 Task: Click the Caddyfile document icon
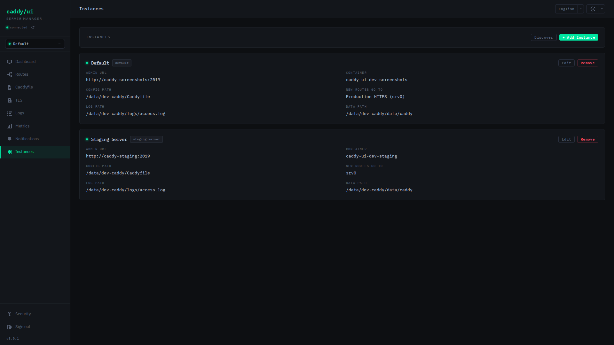(x=10, y=87)
